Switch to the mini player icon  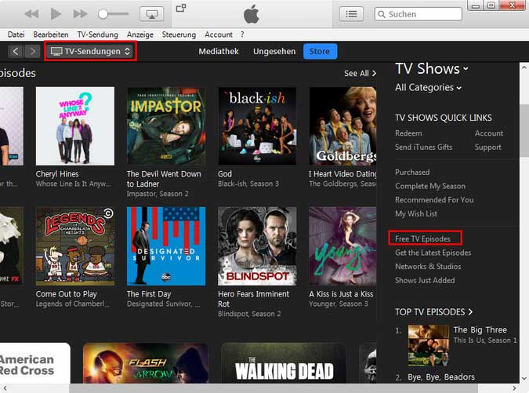(x=181, y=8)
